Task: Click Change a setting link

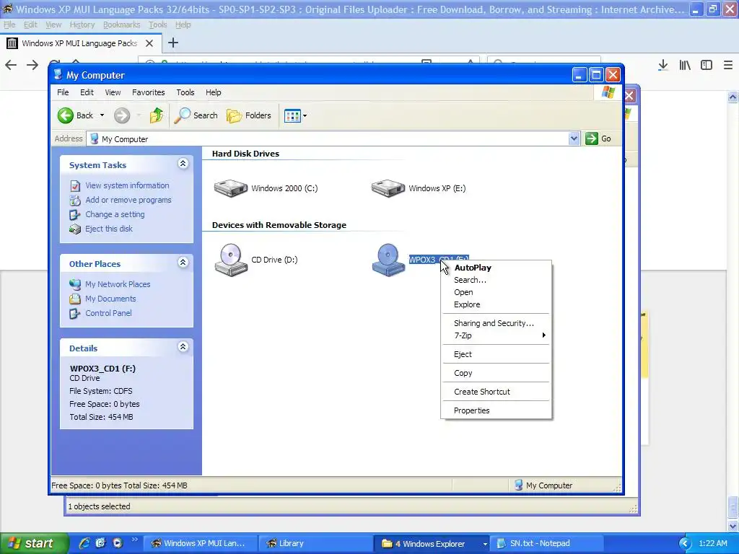Action: click(115, 214)
